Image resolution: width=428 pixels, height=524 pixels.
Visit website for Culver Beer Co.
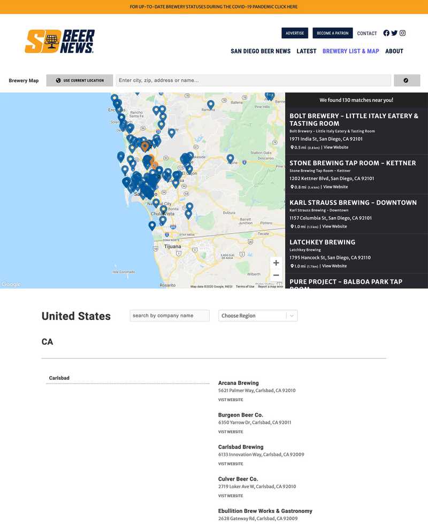click(x=231, y=496)
